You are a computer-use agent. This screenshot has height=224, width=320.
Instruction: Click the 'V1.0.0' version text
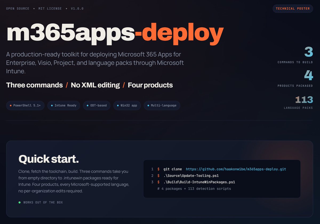[x=77, y=9]
